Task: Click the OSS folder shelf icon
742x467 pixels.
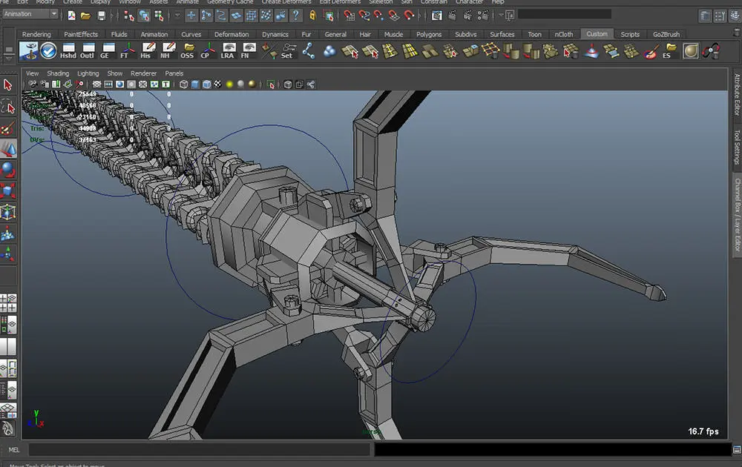Action: click(187, 50)
